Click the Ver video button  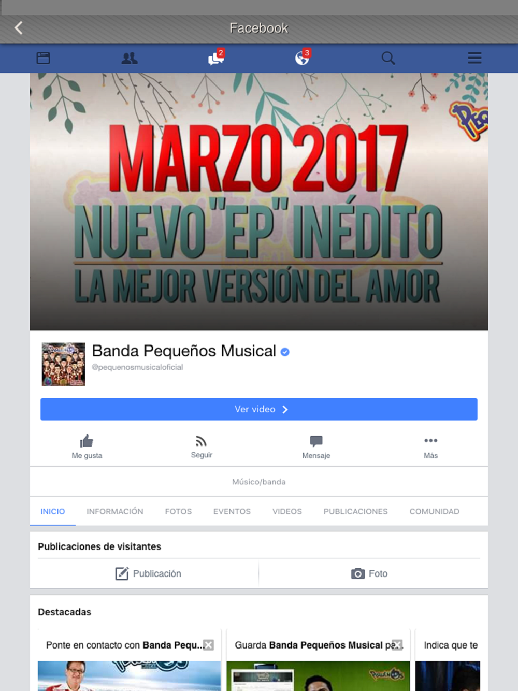pyautogui.click(x=259, y=409)
